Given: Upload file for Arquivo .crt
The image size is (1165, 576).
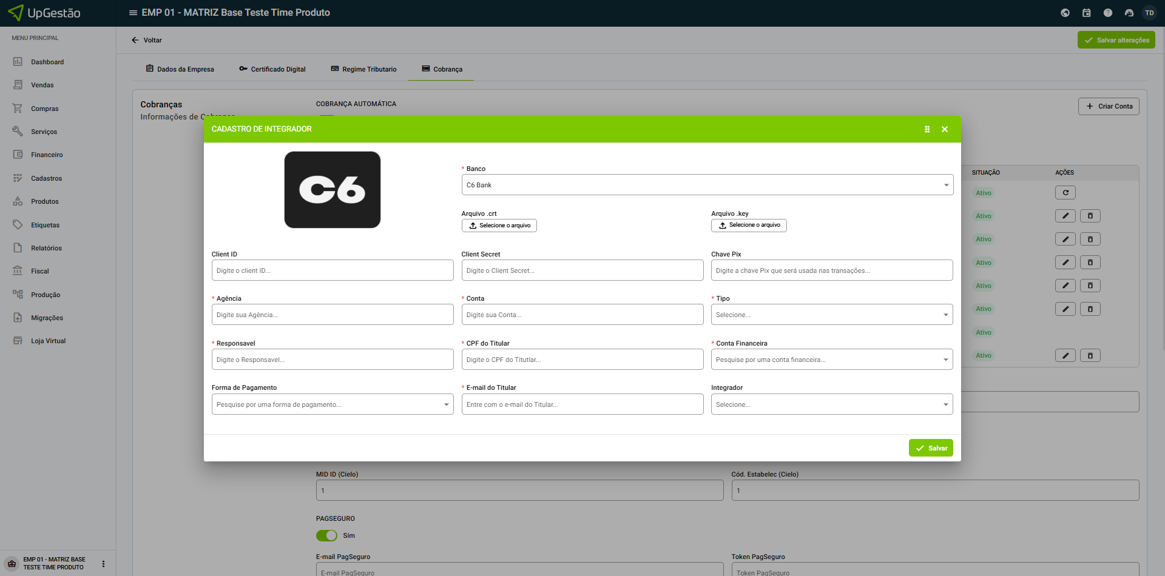Looking at the screenshot, I should pos(499,226).
